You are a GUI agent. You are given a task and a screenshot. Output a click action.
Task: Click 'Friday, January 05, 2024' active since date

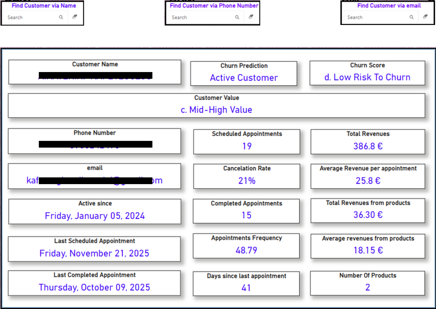coord(95,216)
